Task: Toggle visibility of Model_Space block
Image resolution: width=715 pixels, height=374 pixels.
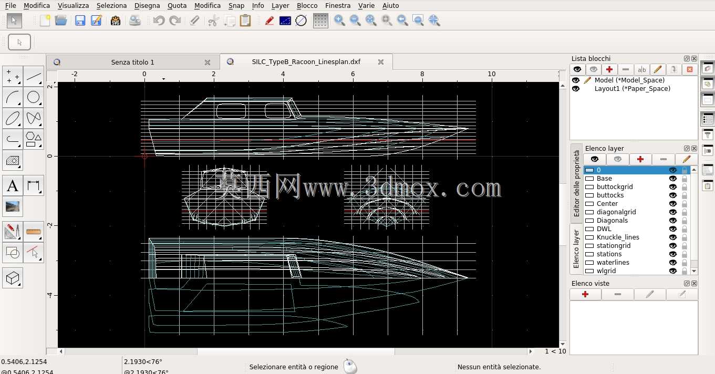Action: [576, 80]
